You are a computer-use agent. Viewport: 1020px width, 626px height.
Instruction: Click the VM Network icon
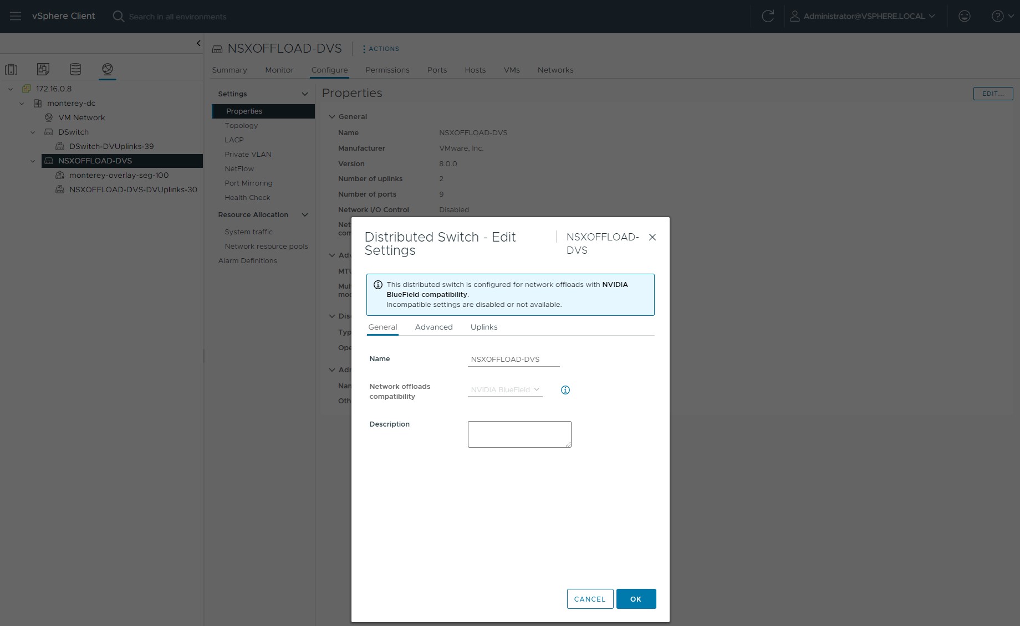click(49, 117)
